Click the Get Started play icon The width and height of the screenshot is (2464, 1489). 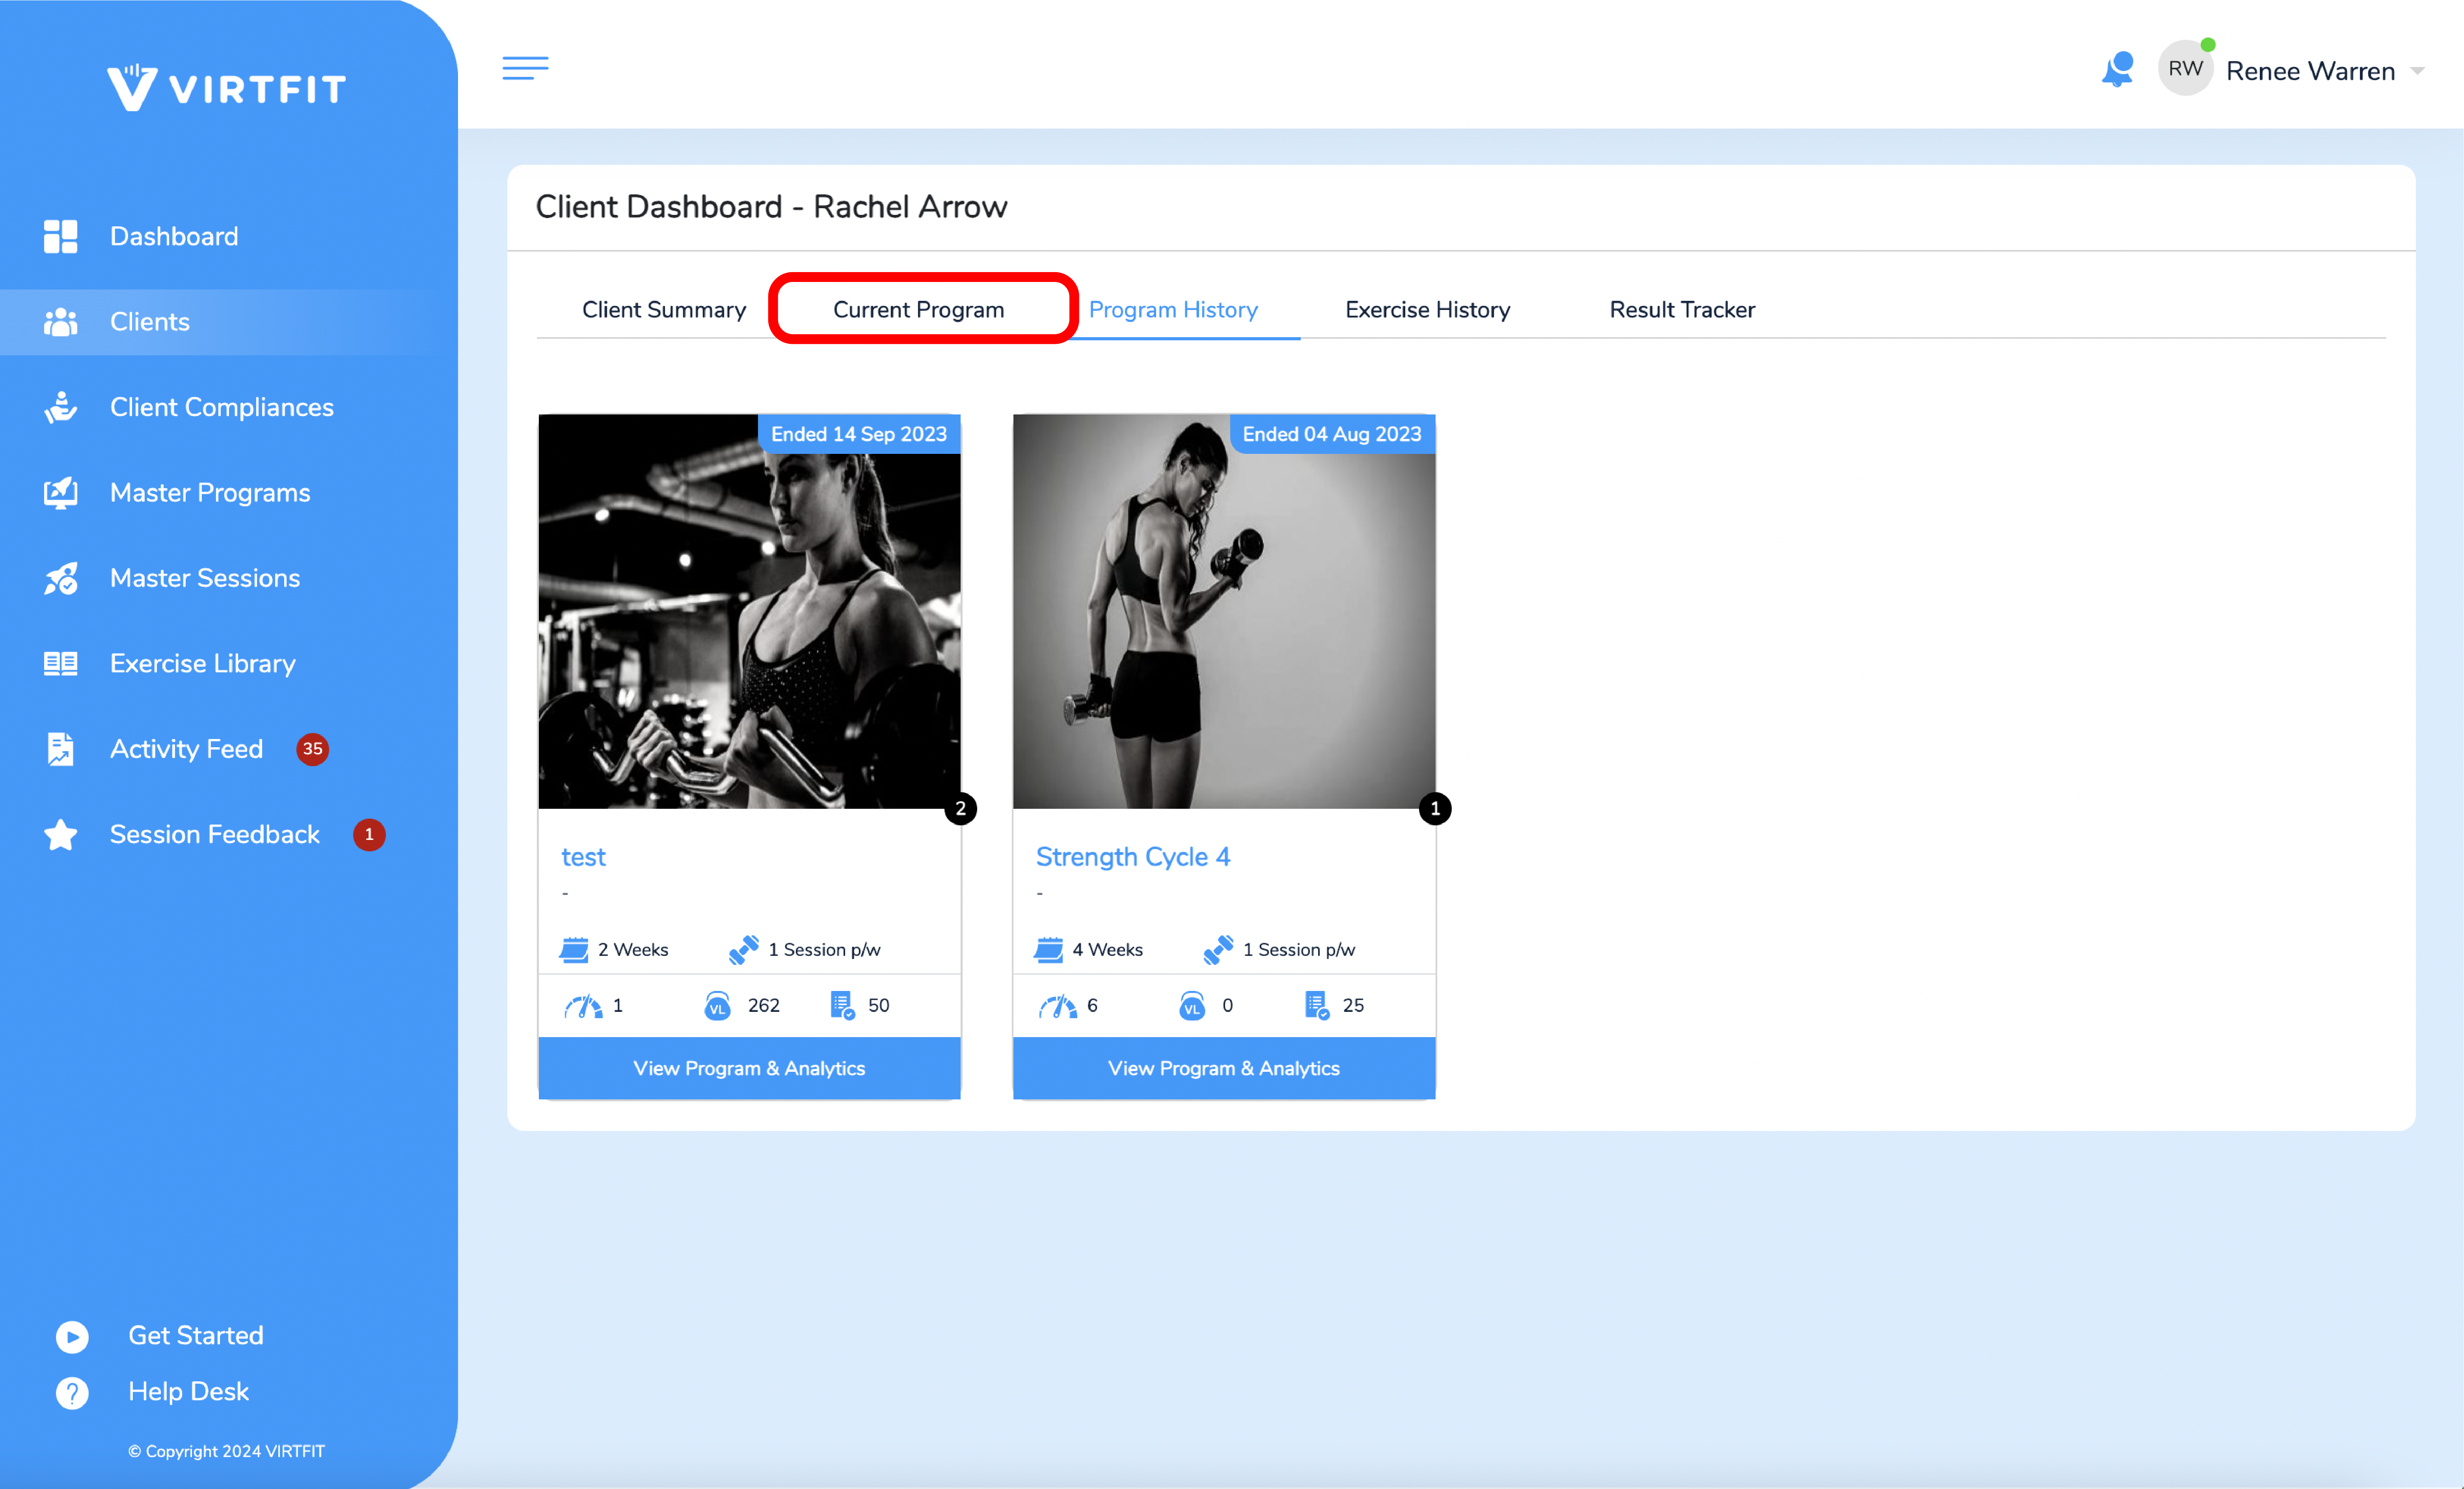72,1336
